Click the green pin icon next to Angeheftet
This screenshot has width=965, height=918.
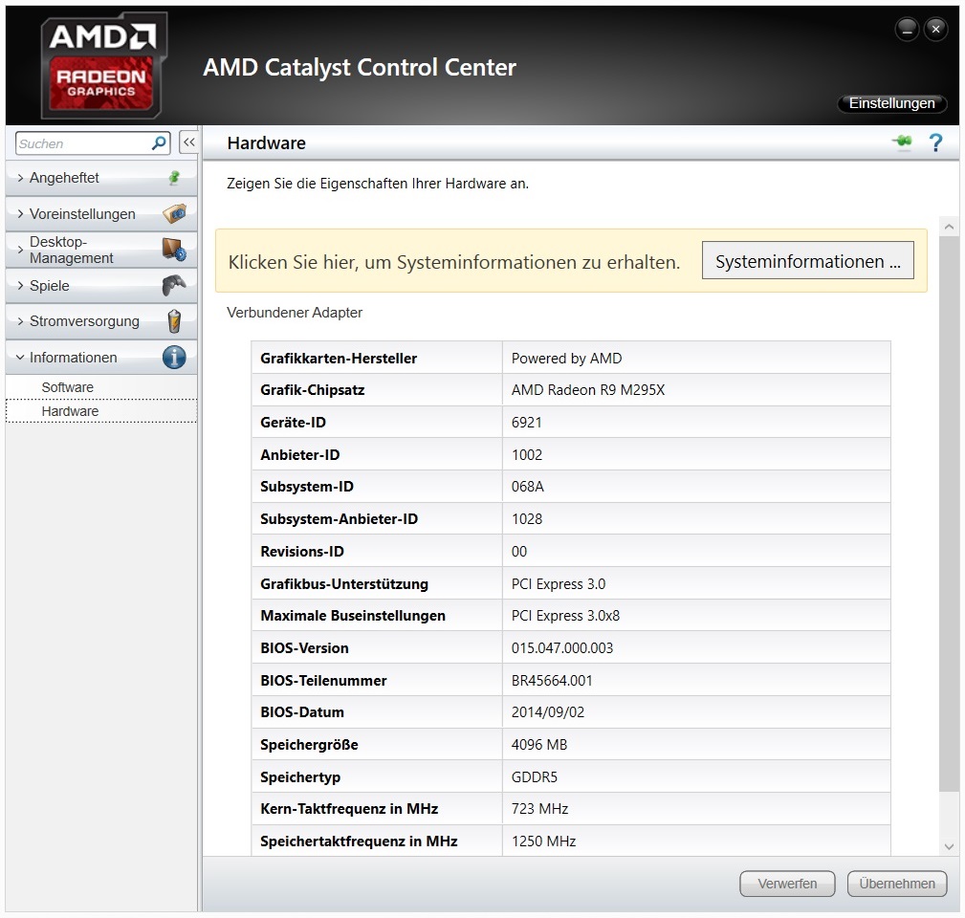coord(175,178)
